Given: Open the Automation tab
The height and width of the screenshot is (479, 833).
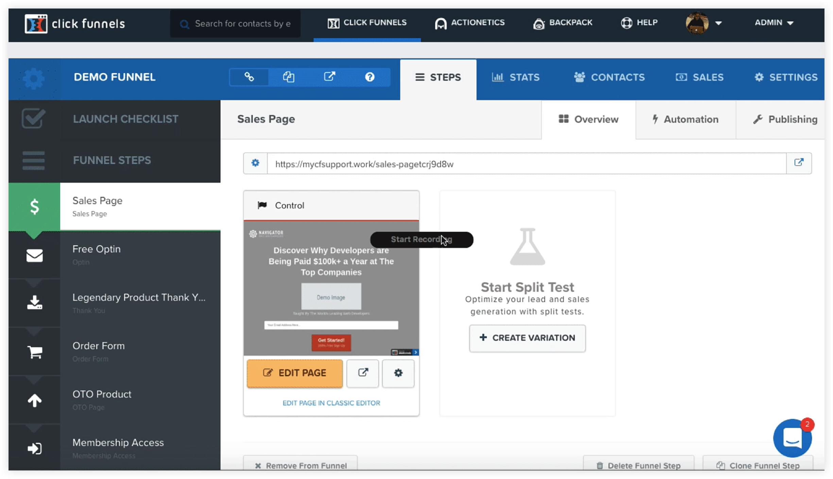Looking at the screenshot, I should click(685, 120).
